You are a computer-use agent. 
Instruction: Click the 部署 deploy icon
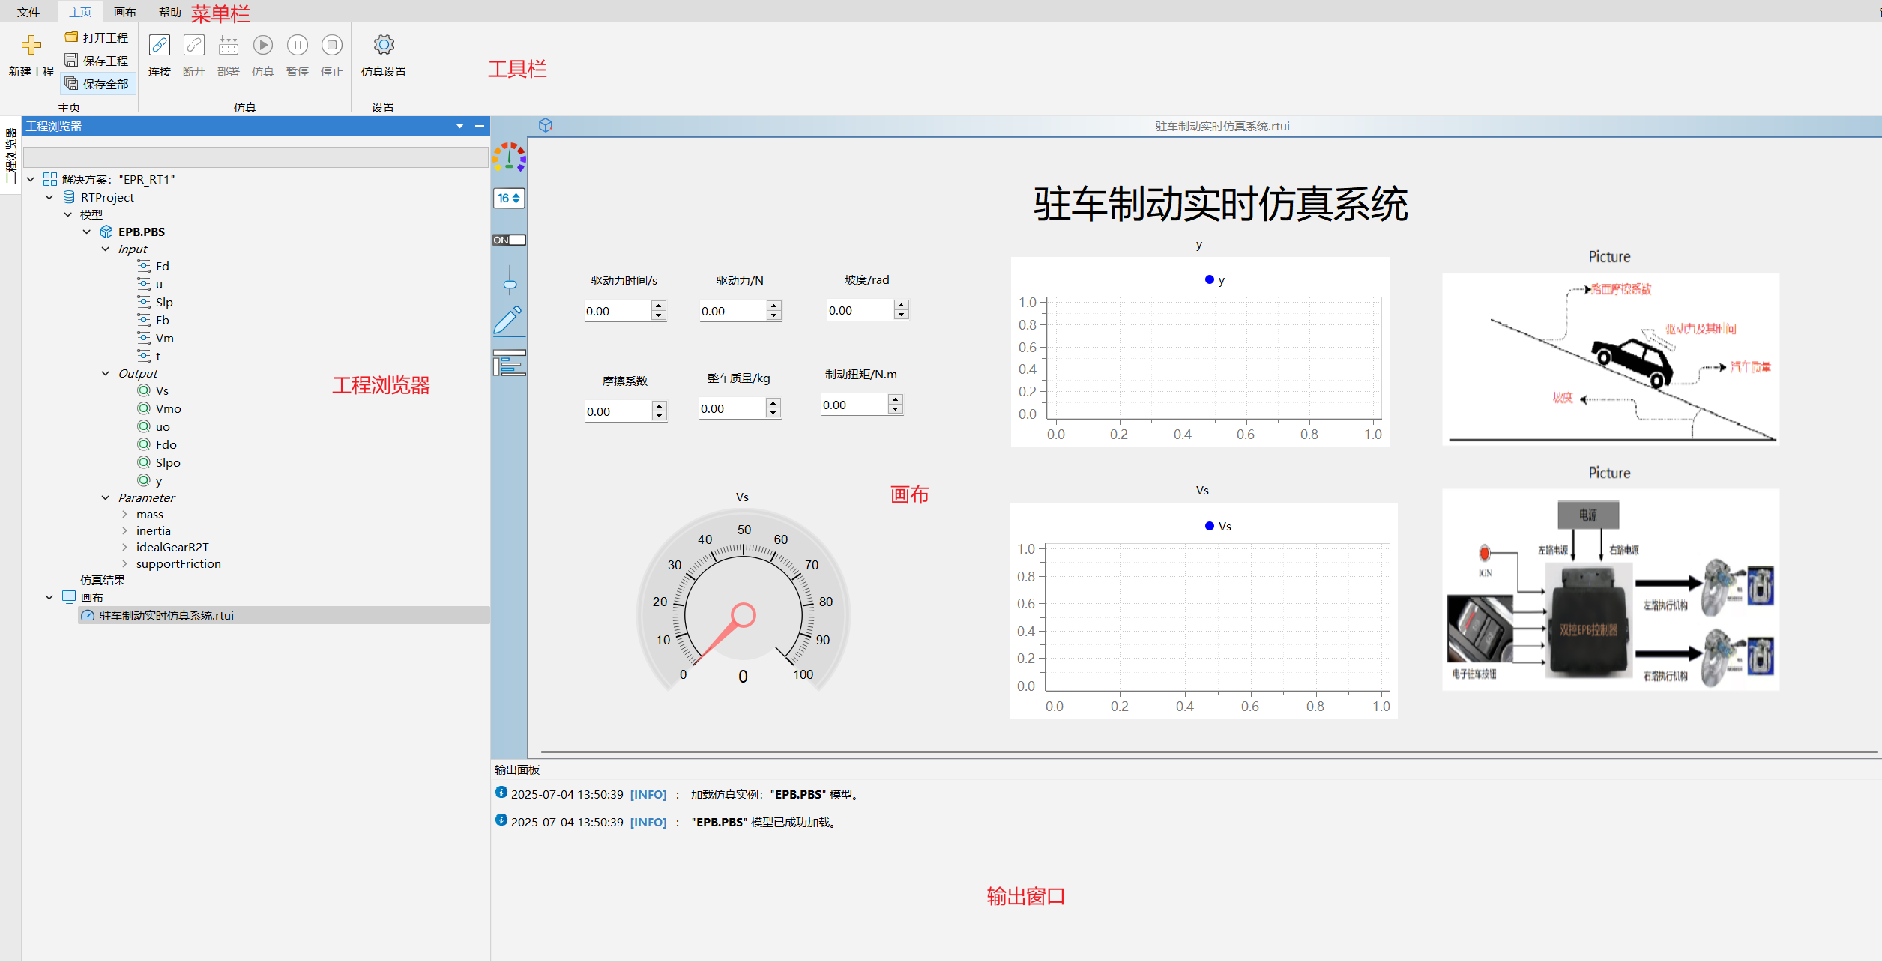tap(229, 45)
